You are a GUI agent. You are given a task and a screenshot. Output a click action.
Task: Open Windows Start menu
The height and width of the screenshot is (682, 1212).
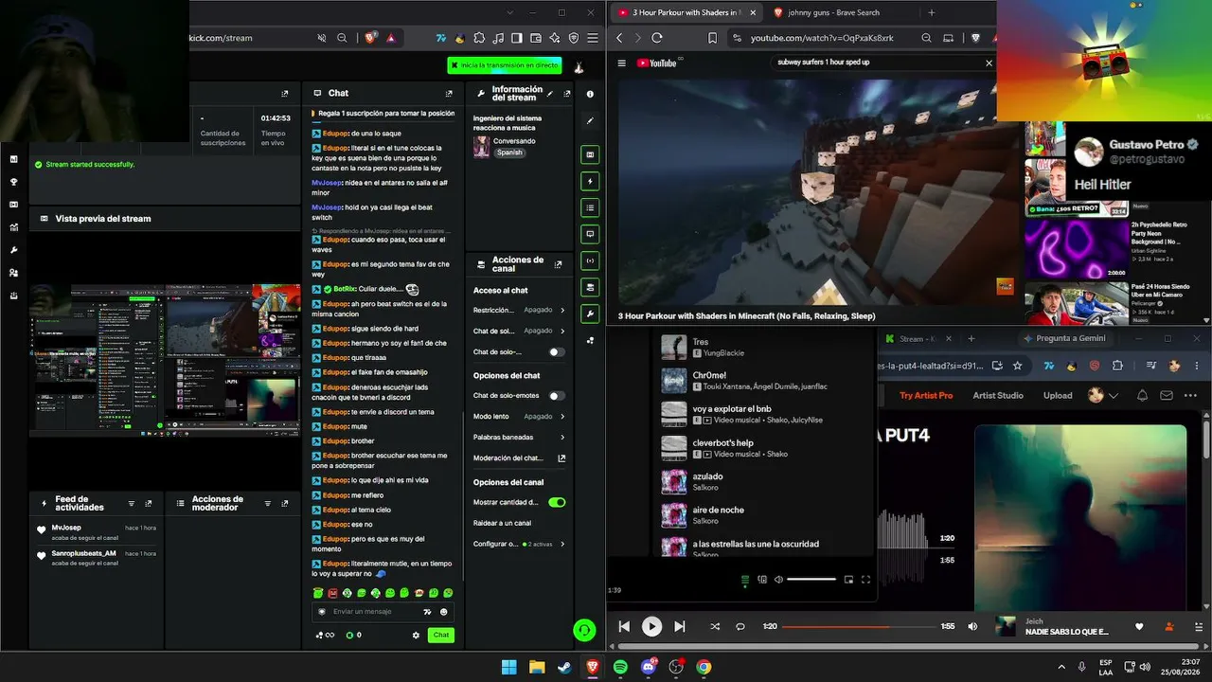click(x=508, y=667)
